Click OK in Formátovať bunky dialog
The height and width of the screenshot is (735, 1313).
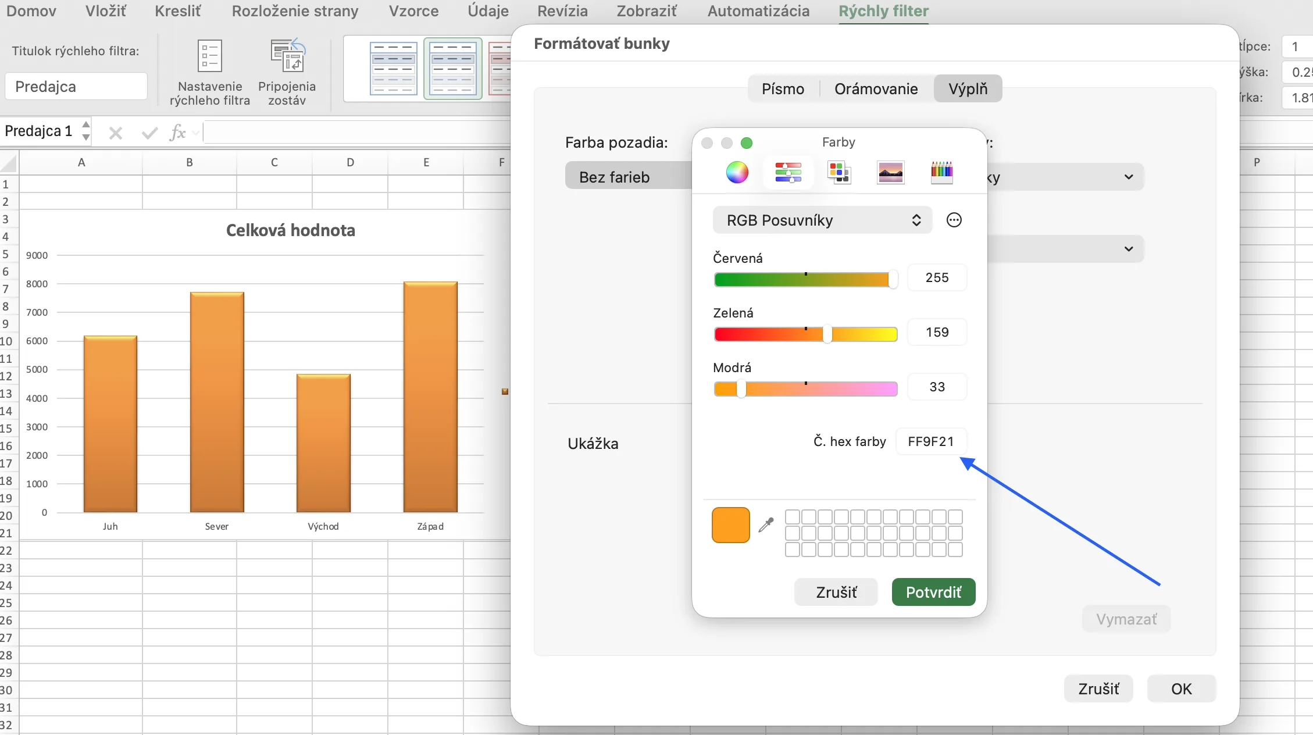coord(1181,688)
